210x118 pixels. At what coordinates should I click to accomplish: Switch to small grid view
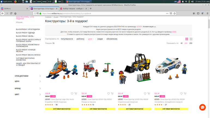pos(187,39)
